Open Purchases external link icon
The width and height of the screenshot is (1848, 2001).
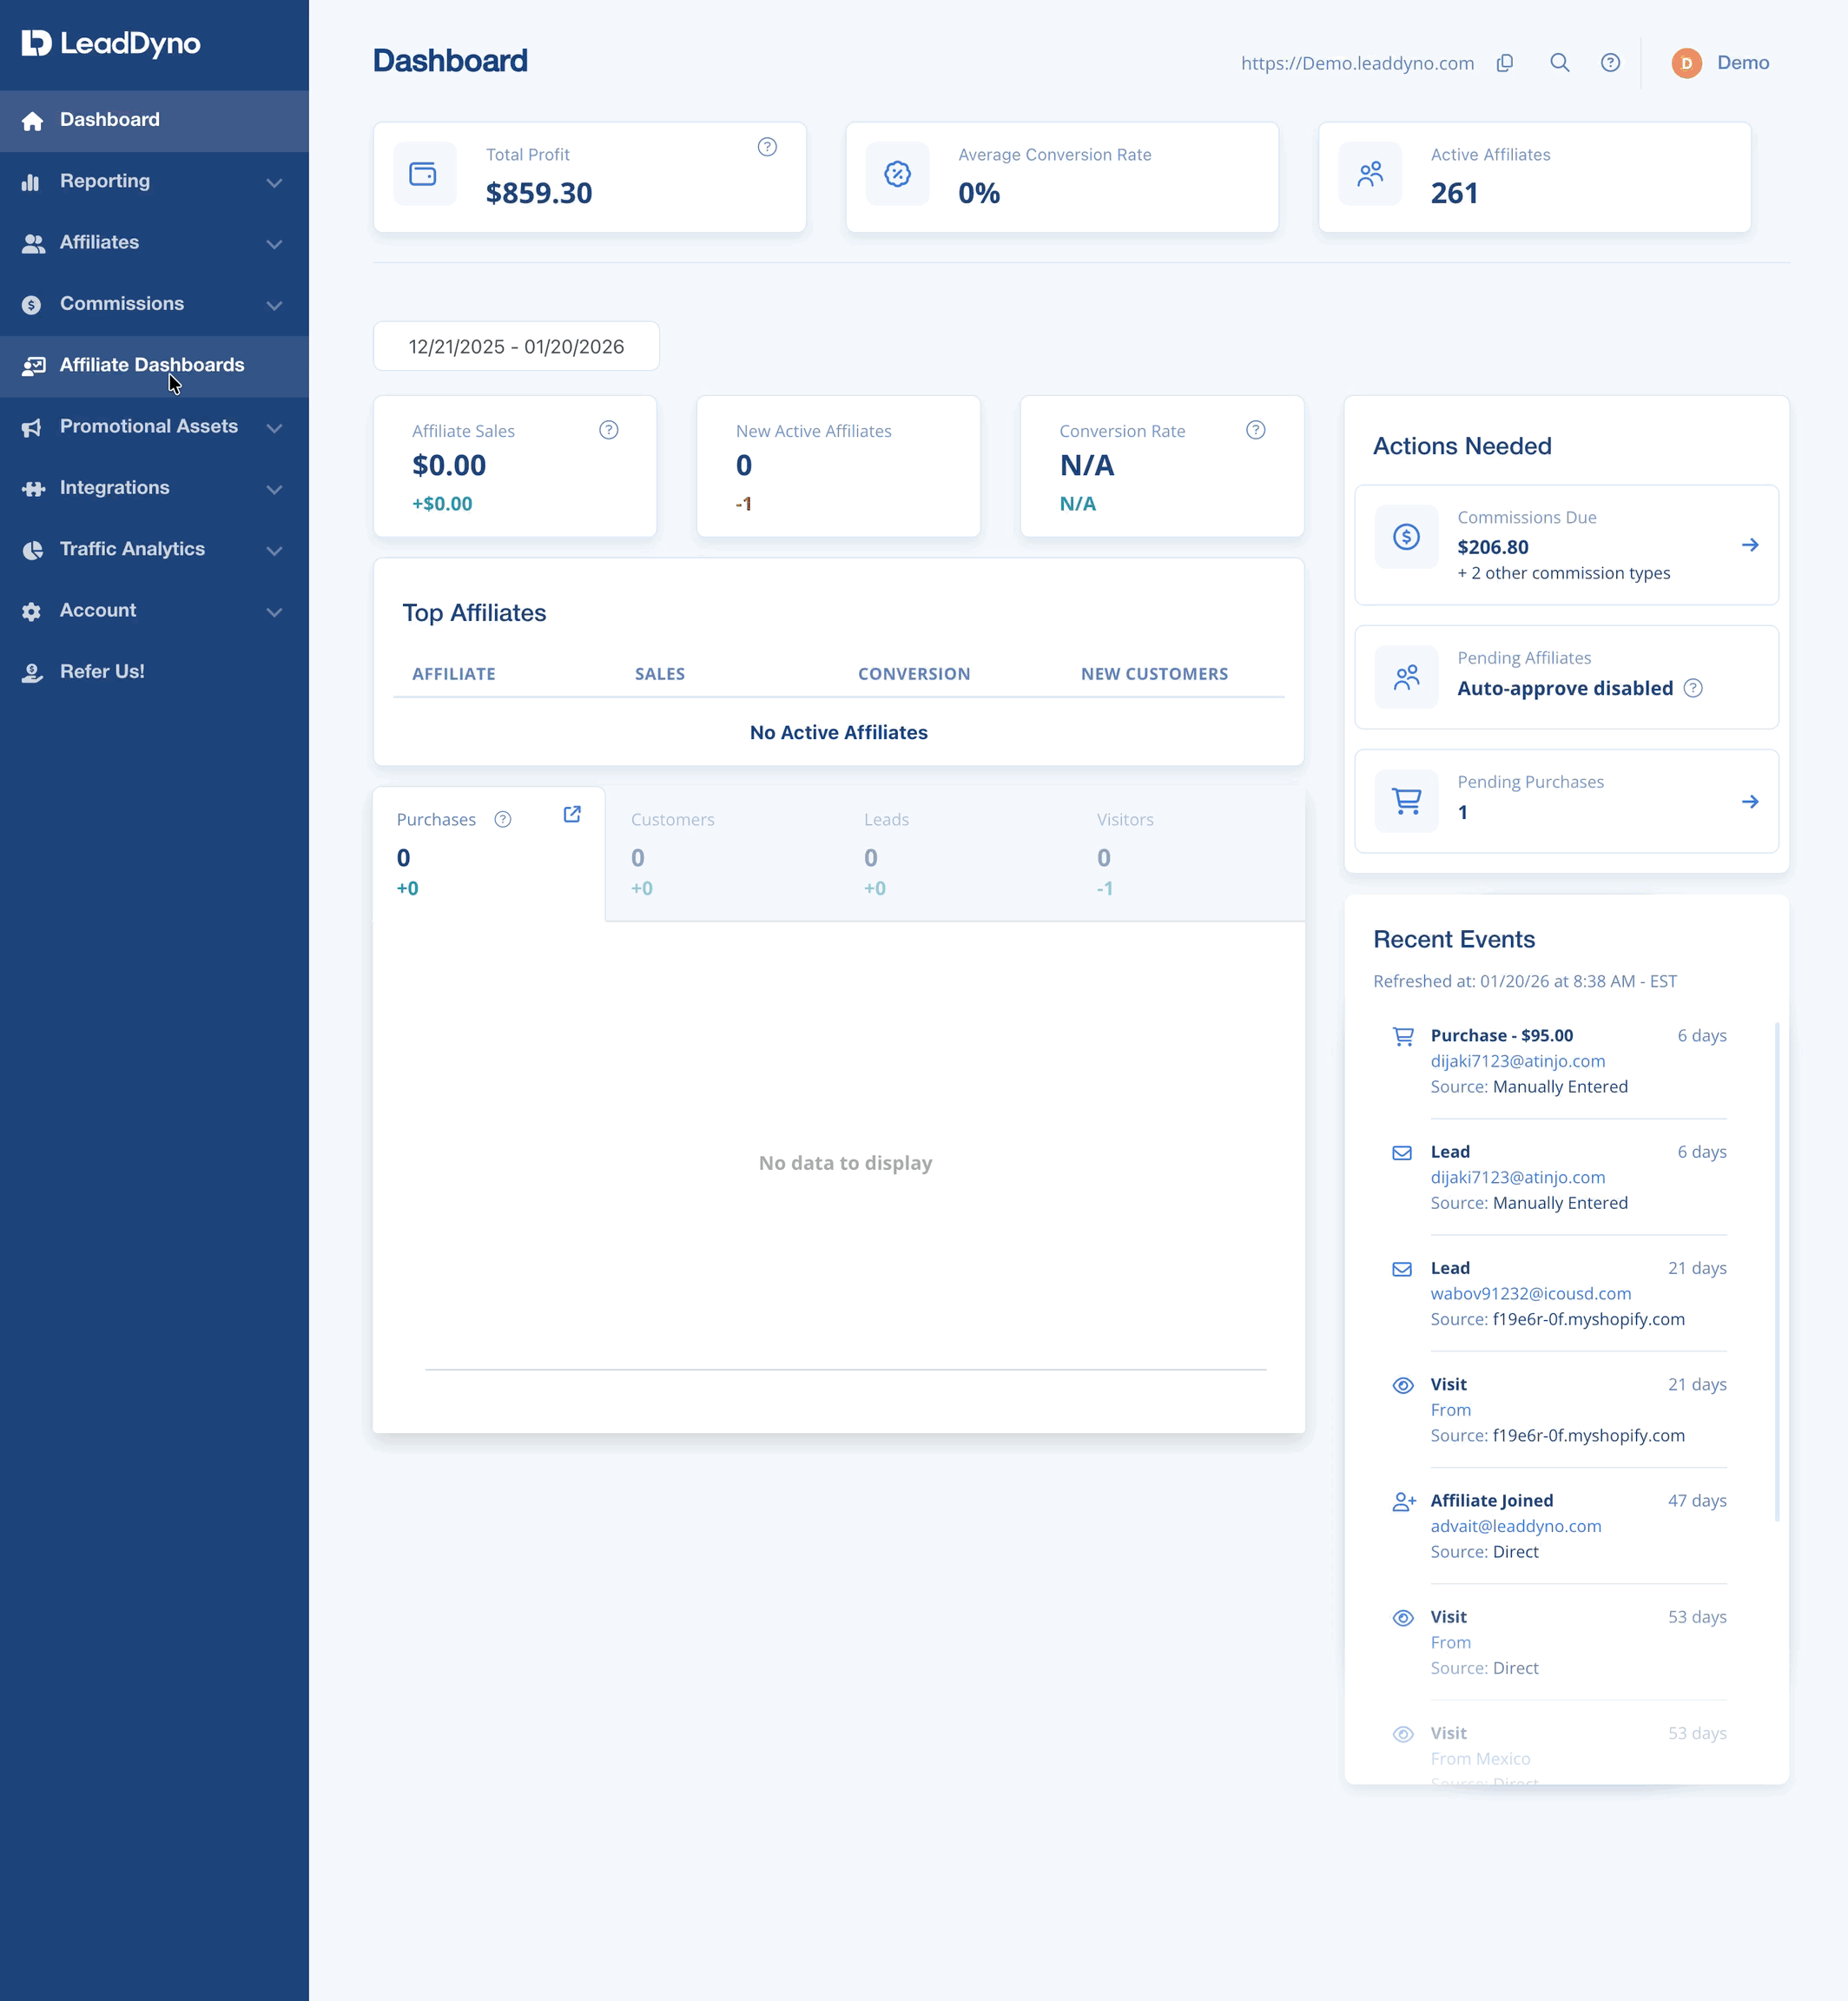pyautogui.click(x=572, y=814)
